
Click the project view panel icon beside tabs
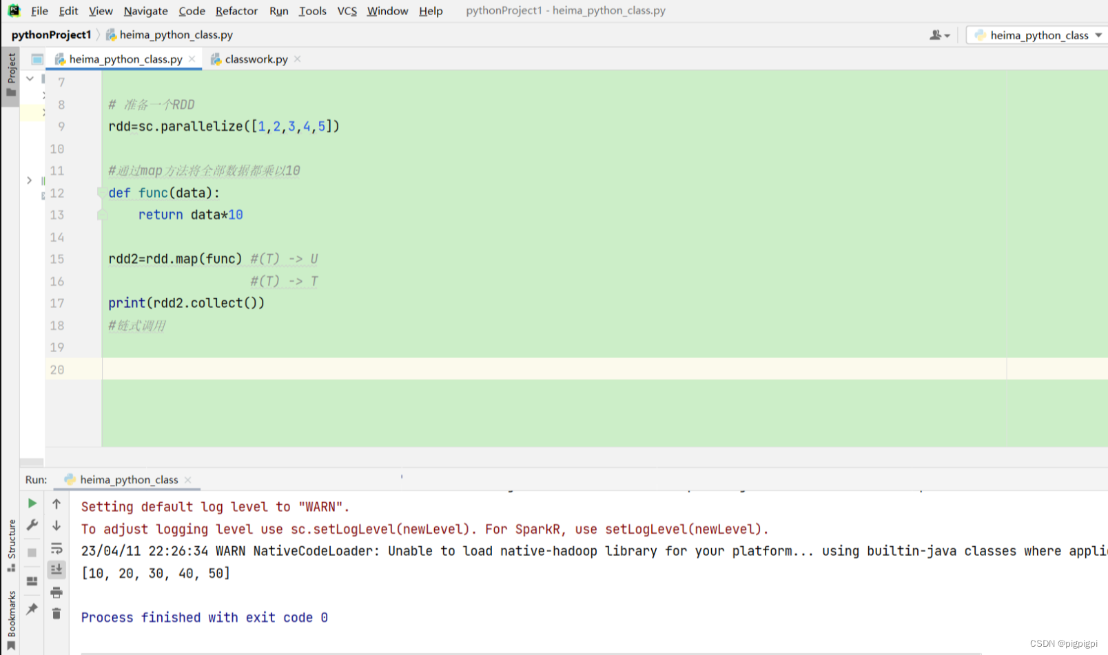click(37, 59)
